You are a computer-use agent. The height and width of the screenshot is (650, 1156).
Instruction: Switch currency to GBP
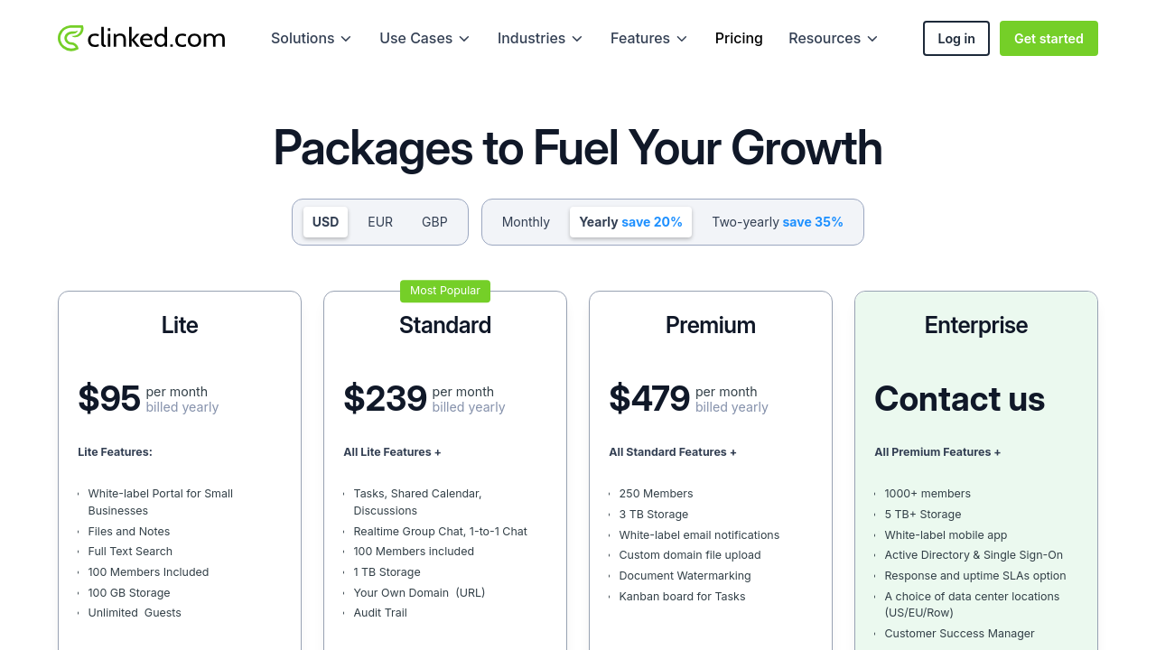point(434,222)
